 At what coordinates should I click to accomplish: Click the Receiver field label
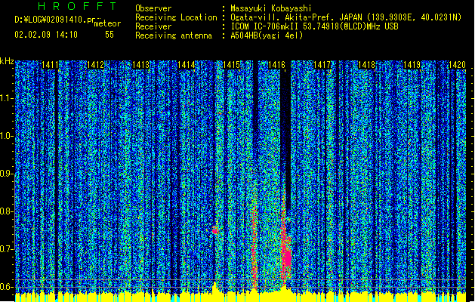pos(153,26)
